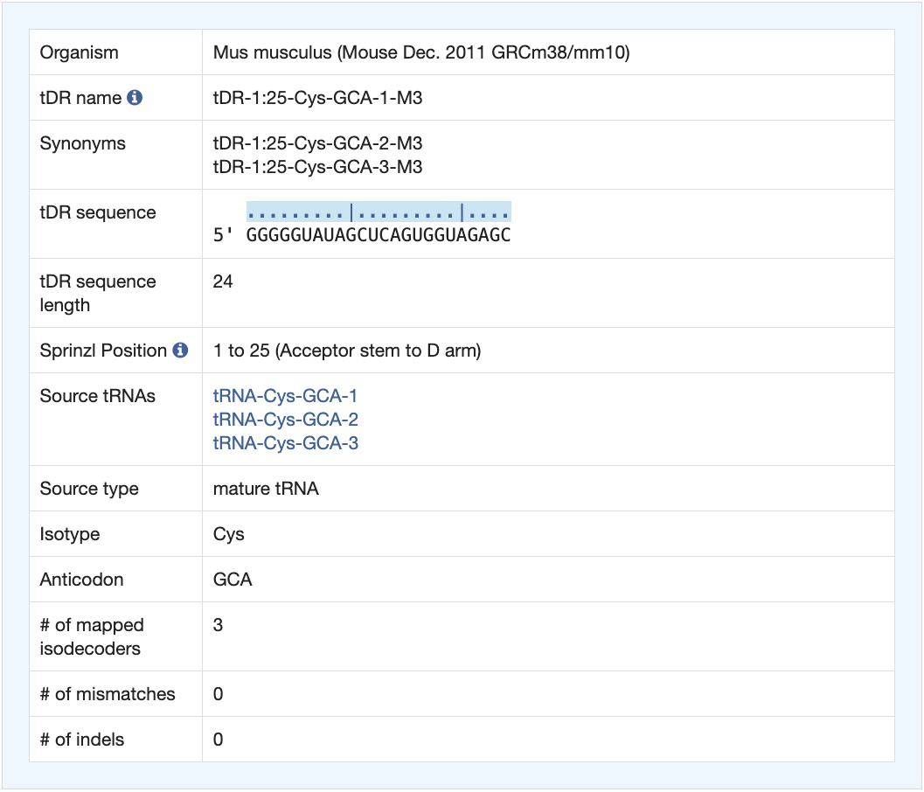Click the sequence length value 24
This screenshot has width=924, height=792.
[x=223, y=282]
